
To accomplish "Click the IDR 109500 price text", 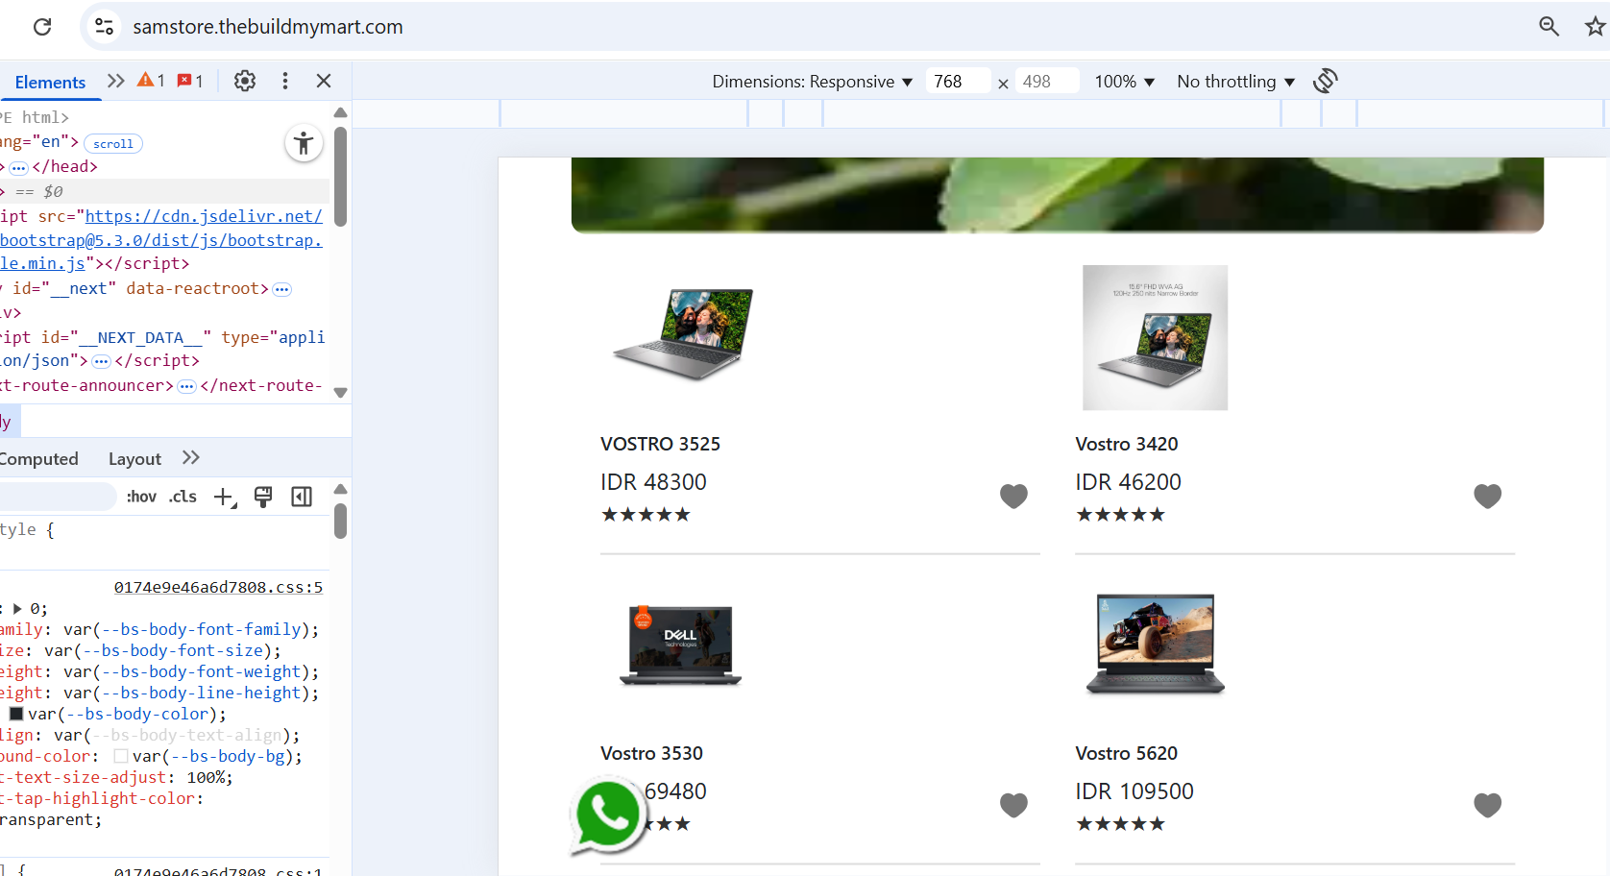I will (x=1134, y=791).
